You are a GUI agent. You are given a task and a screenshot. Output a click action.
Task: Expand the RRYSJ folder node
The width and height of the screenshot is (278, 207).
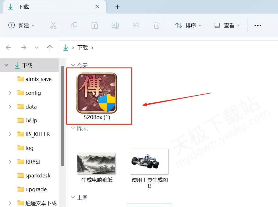(x=10, y=162)
